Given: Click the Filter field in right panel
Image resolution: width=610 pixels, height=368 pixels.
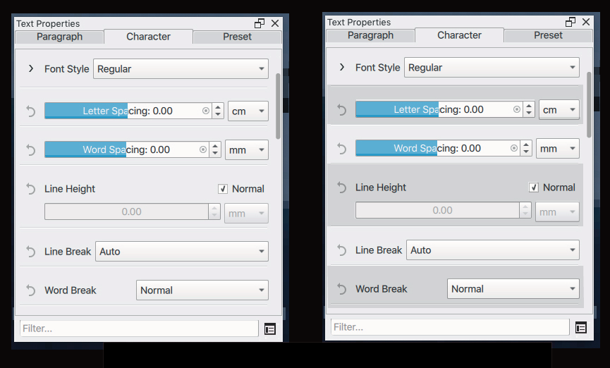Looking at the screenshot, I should [450, 327].
